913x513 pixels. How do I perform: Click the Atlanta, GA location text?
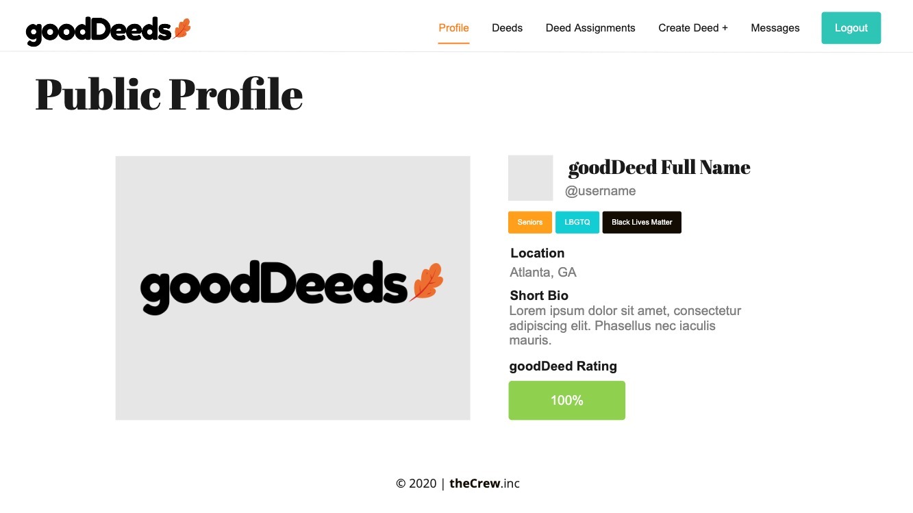pyautogui.click(x=542, y=272)
